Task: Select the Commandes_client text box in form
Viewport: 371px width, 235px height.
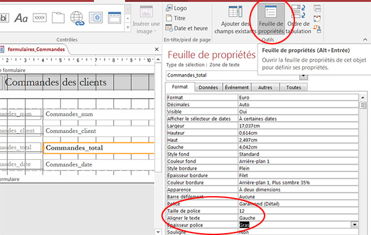Action: (99, 131)
